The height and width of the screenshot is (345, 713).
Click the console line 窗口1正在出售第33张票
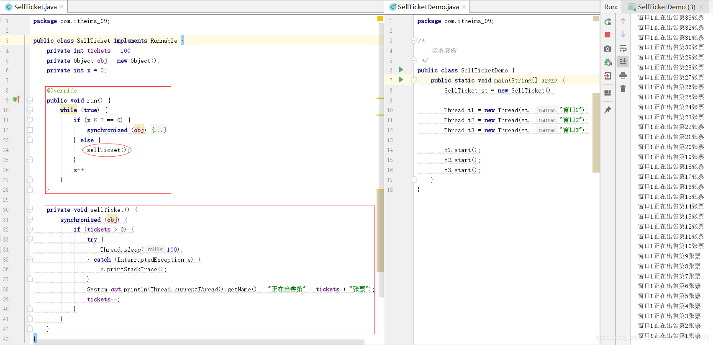click(671, 18)
